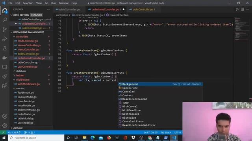This screenshot has width=252, height=141.
Task: Click Tab Size: 4 in status bar
Action: (x=166, y=132)
